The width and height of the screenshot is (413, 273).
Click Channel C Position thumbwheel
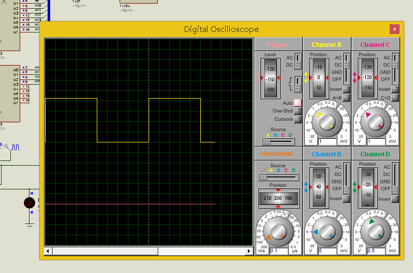click(x=367, y=78)
